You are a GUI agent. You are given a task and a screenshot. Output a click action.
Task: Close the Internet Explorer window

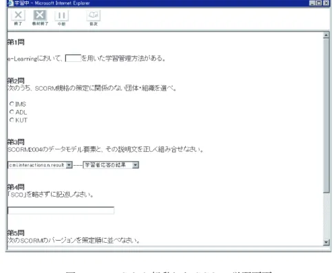tap(326, 3)
